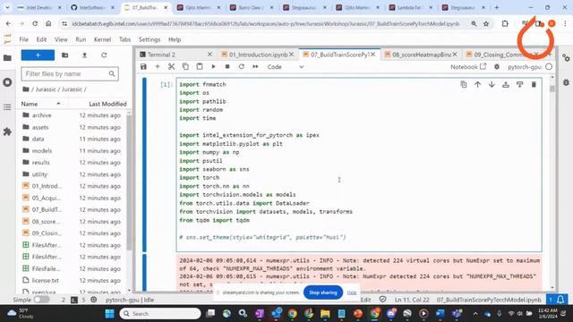Image resolution: width=573 pixels, height=322 pixels.
Task: Open the debugger panel bug icon
Action: [x=566, y=82]
